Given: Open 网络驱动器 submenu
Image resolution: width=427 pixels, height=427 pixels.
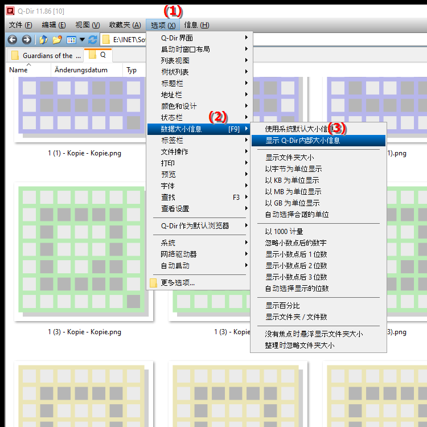Looking at the screenshot, I should pyautogui.click(x=199, y=254).
